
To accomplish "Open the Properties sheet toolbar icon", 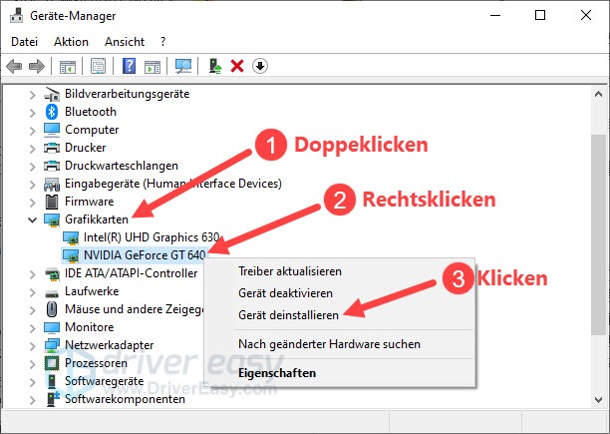I will point(98,66).
